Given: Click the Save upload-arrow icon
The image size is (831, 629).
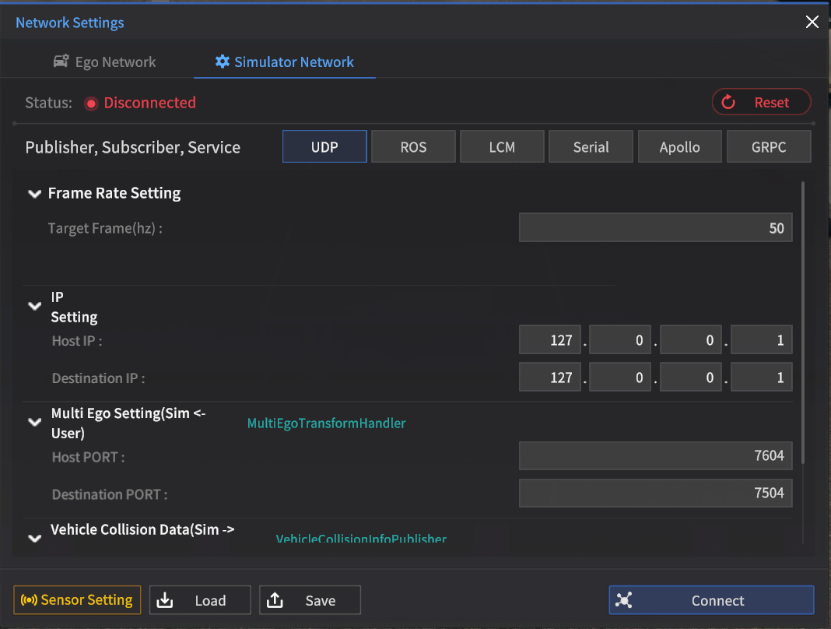Looking at the screenshot, I should pos(275,600).
